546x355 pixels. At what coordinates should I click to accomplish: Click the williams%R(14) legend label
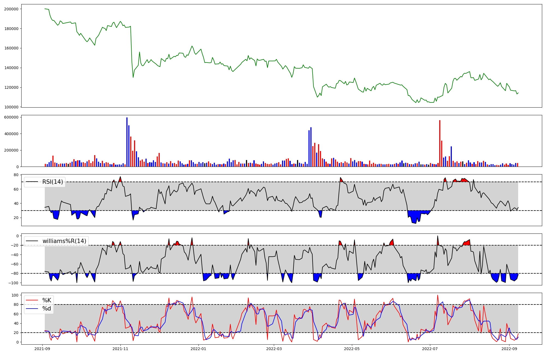point(64,241)
